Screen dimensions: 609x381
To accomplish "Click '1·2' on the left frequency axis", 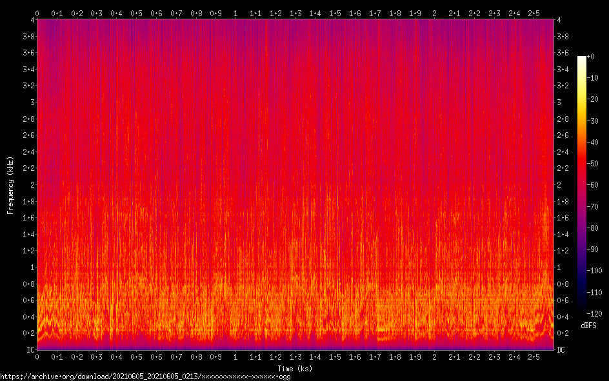I will pos(28,251).
